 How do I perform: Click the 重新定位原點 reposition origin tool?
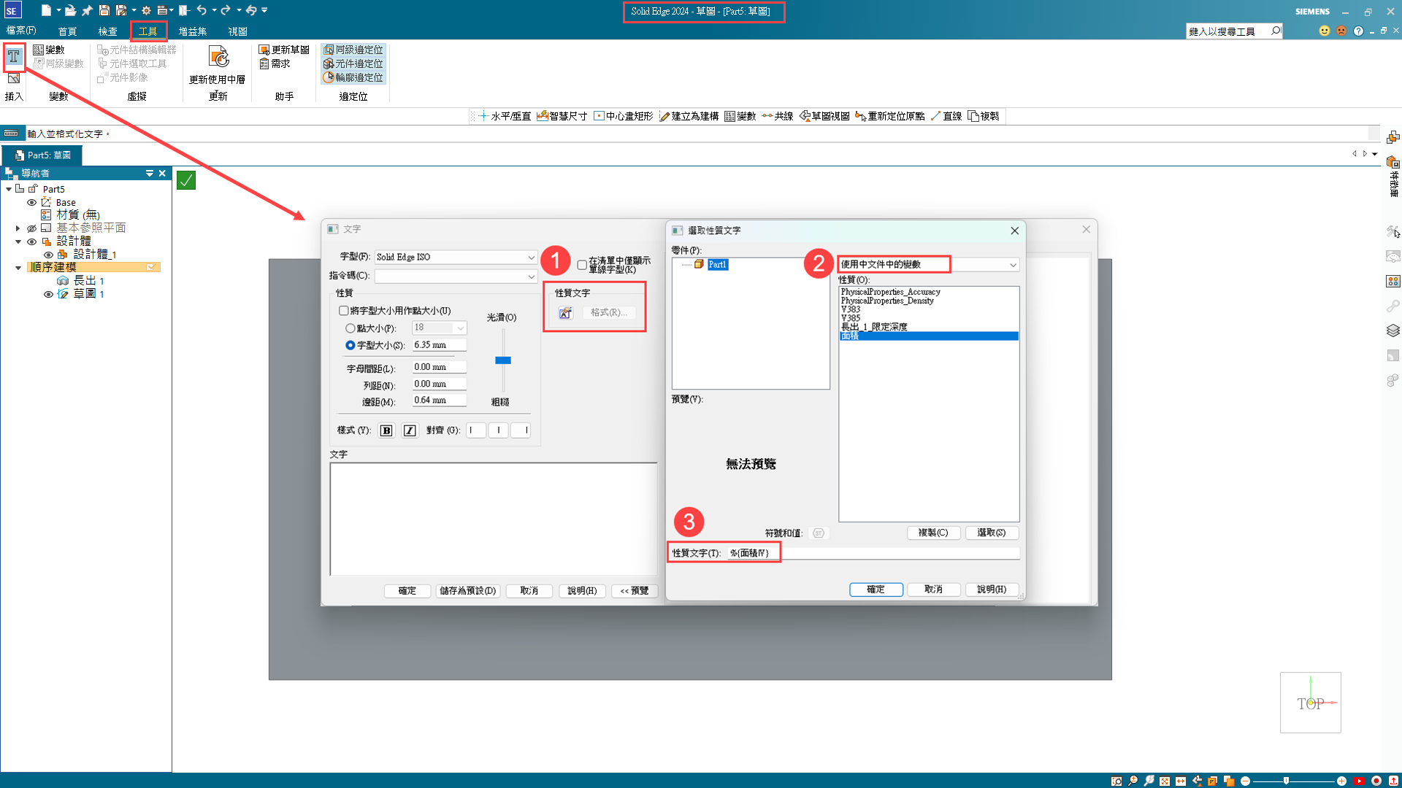point(889,116)
